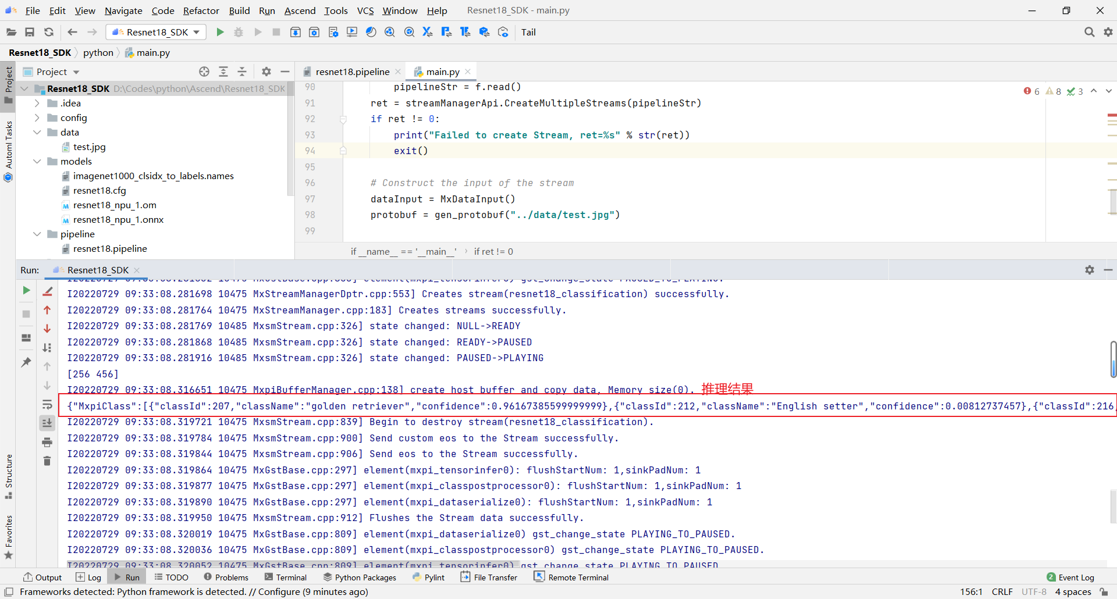Open Remote Terminal tool window

(571, 577)
